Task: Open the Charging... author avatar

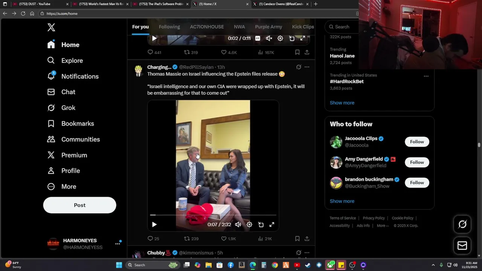Action: coord(139,70)
